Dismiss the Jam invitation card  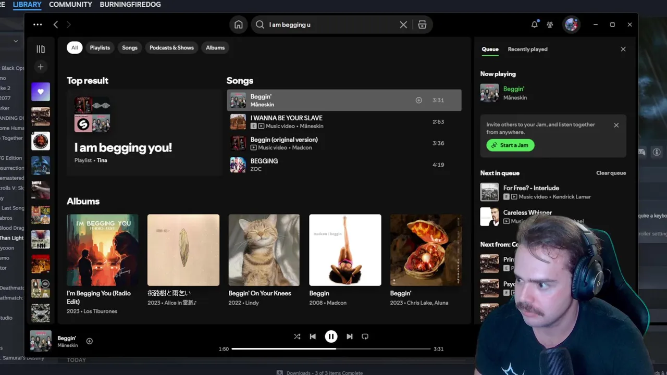coord(616,125)
